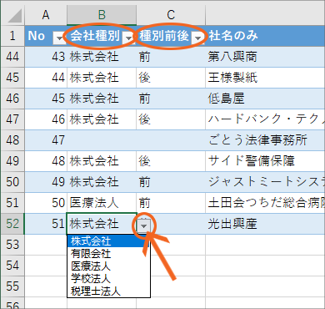Click the No cell with value 43
Screen dimensions: 325x309
pyautogui.click(x=46, y=57)
